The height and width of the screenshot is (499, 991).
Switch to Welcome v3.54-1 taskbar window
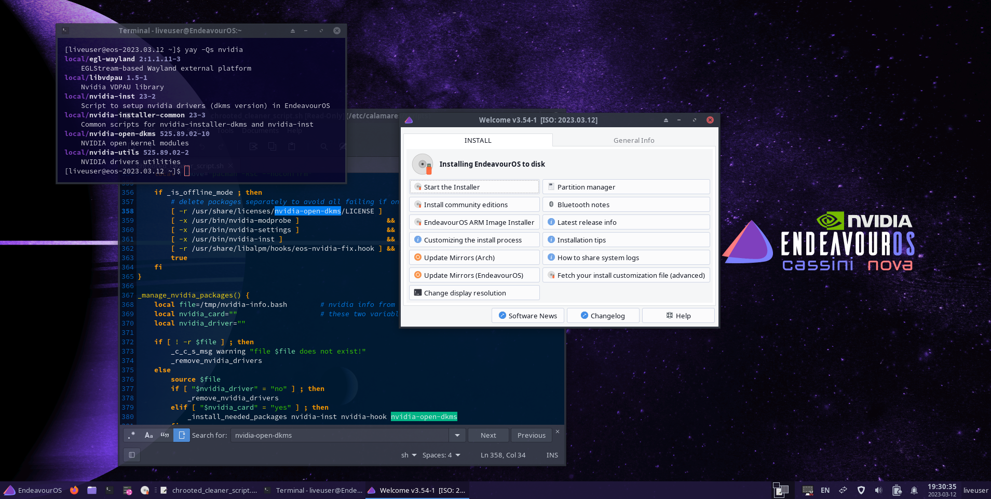coord(417,490)
